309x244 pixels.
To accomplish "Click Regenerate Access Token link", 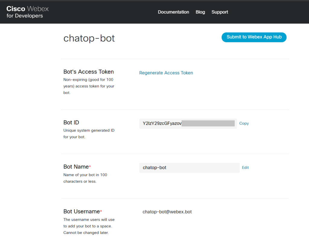I will pos(166,73).
